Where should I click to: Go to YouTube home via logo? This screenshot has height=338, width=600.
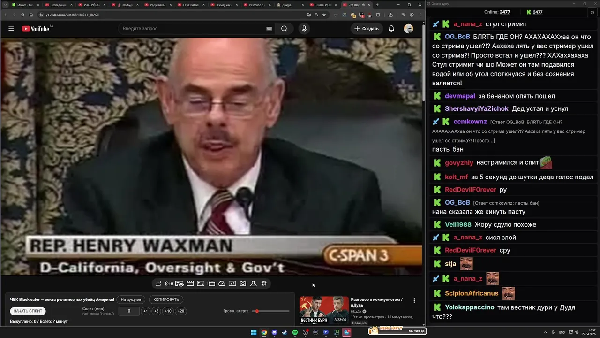pos(36,29)
